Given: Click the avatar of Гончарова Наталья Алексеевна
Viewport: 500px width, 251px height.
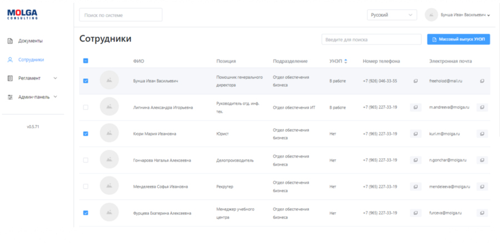Looking at the screenshot, I should (109, 159).
